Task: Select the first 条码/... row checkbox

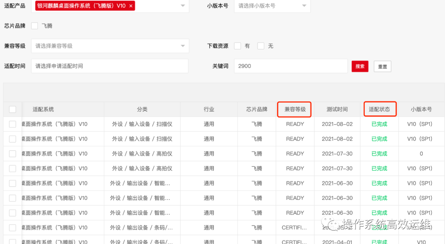Action: click(12, 228)
